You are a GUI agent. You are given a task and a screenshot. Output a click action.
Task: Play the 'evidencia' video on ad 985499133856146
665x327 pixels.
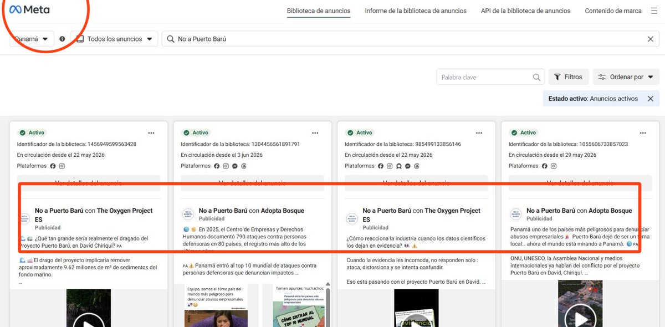coord(416,323)
